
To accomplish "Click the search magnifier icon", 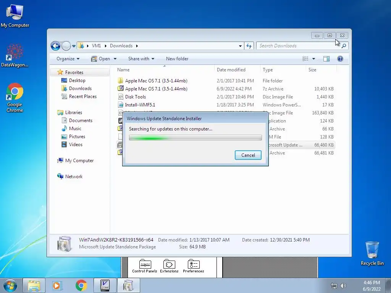I will click(344, 46).
